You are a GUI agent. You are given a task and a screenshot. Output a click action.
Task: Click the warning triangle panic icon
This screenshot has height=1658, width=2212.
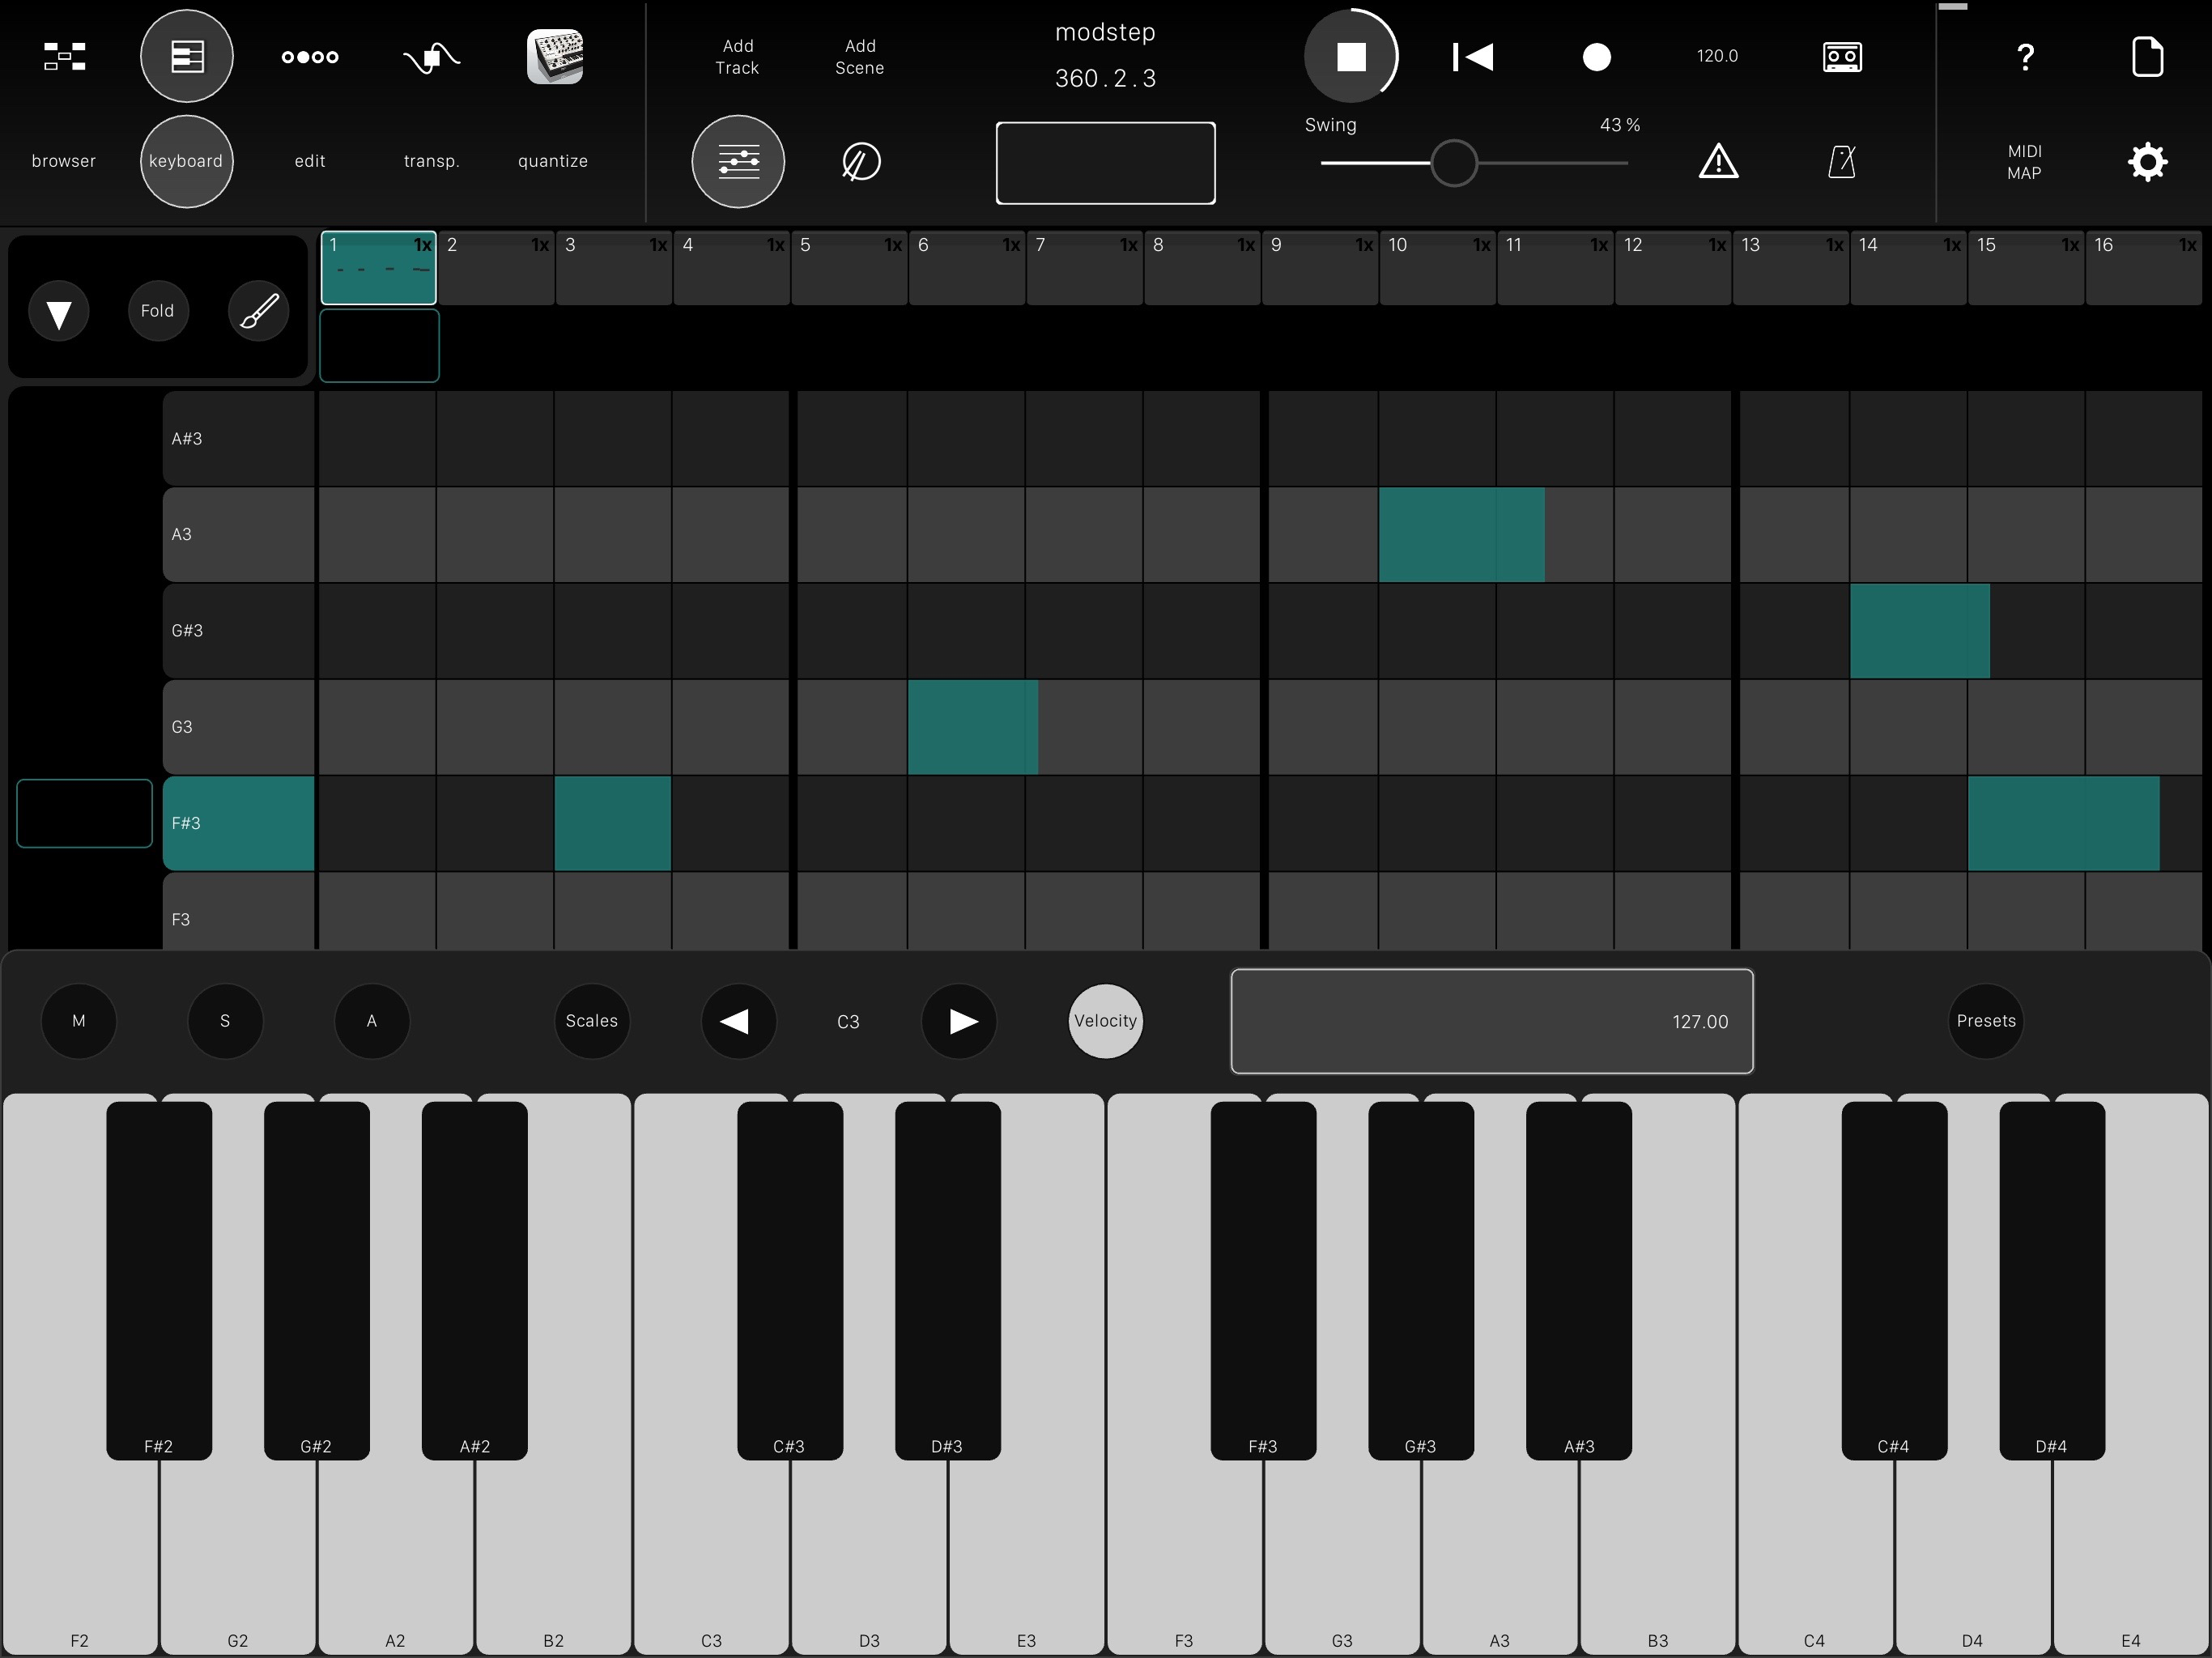point(1718,161)
